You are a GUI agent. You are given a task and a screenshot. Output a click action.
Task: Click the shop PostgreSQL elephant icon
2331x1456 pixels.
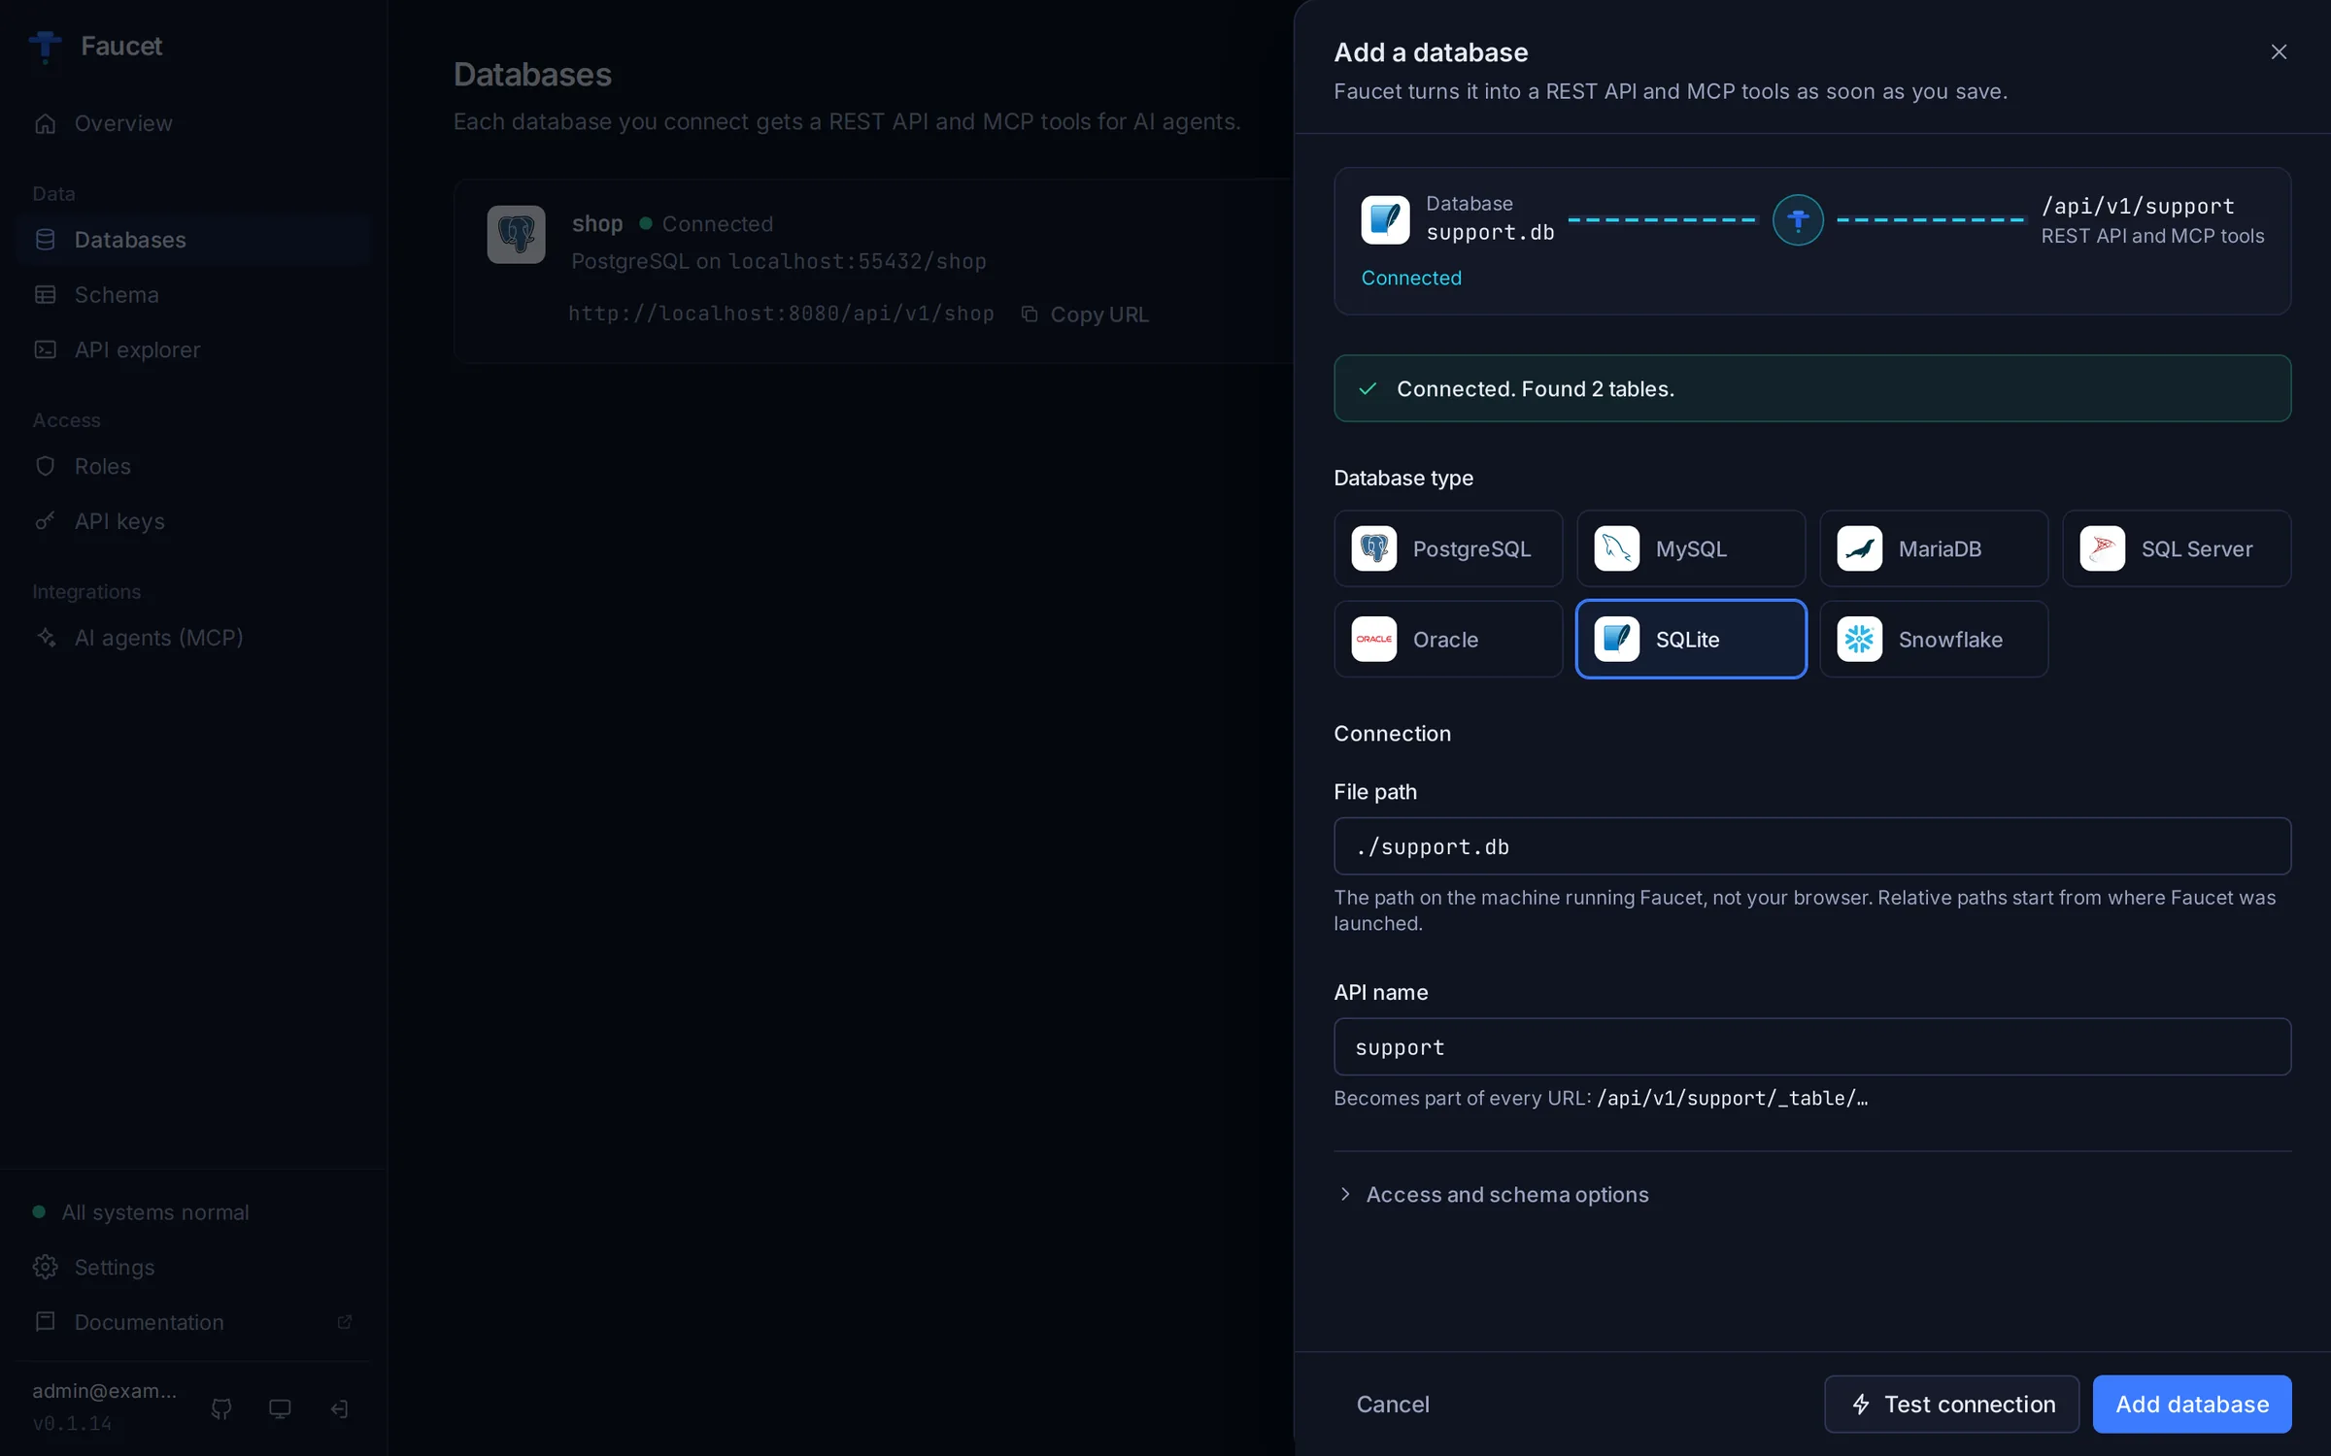516,234
